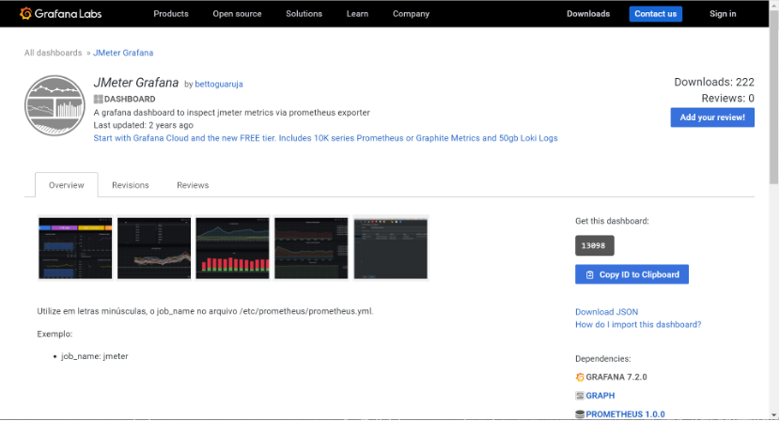The width and height of the screenshot is (780, 421).
Task: Open the second screenshot with multicolor line graph
Action: pyautogui.click(x=154, y=248)
